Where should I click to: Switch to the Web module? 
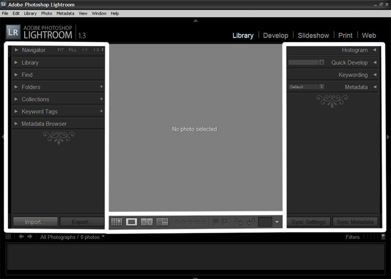pyautogui.click(x=369, y=35)
